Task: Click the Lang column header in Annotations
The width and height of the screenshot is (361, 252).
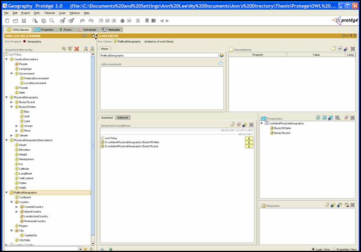Action: [350, 55]
